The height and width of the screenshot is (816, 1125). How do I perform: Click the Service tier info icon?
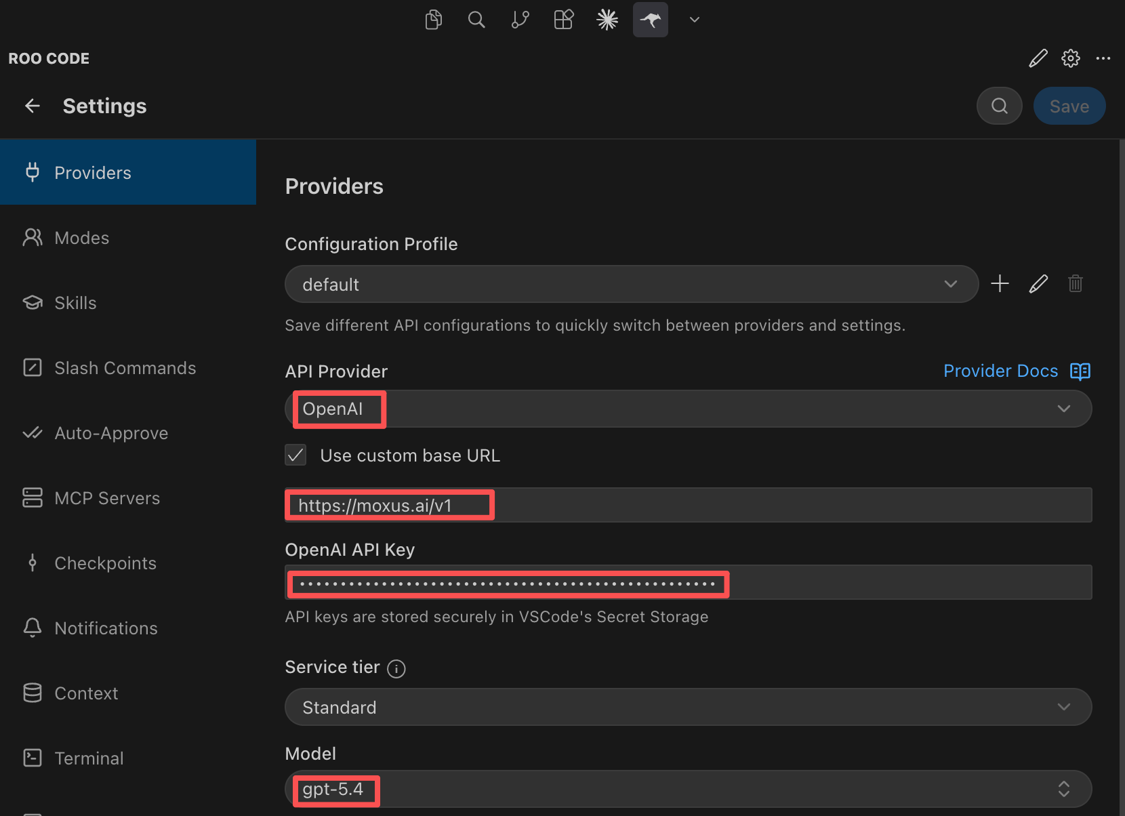click(x=396, y=669)
